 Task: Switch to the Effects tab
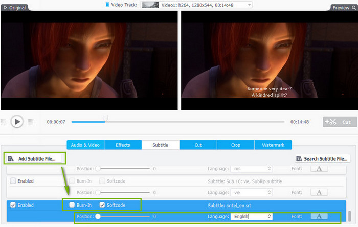[x=123, y=145]
